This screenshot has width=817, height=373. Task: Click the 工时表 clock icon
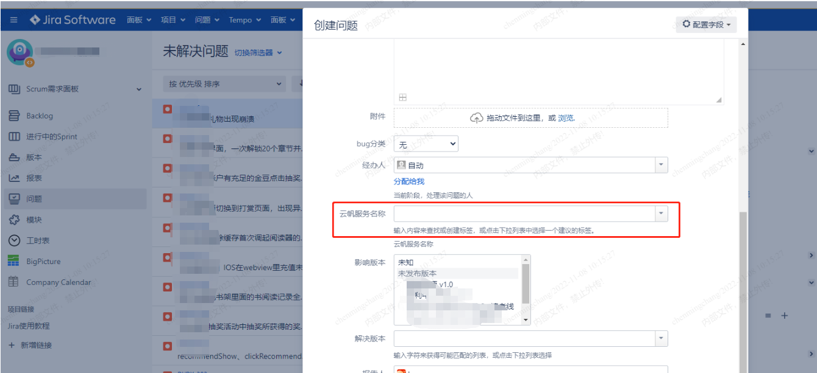[14, 240]
